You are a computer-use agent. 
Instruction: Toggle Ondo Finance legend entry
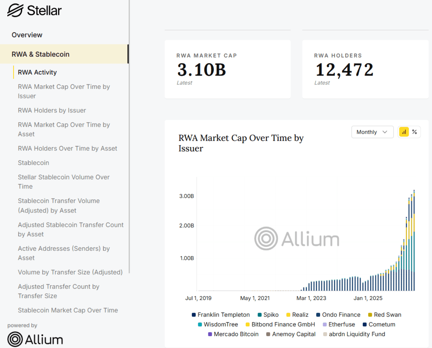pos(338,315)
